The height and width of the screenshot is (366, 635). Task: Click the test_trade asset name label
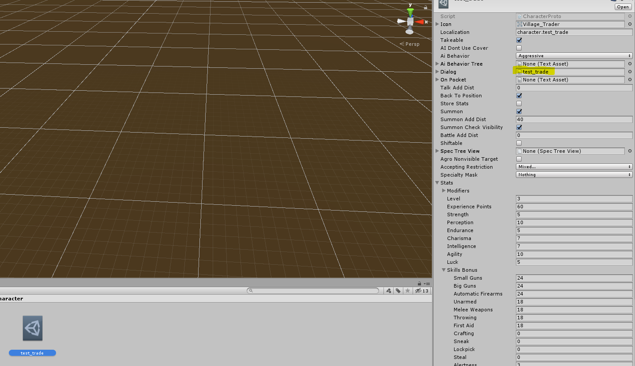[x=32, y=353]
